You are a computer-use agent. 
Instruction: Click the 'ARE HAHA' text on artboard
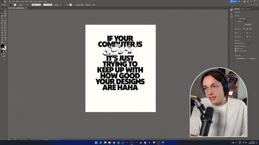pyautogui.click(x=120, y=87)
